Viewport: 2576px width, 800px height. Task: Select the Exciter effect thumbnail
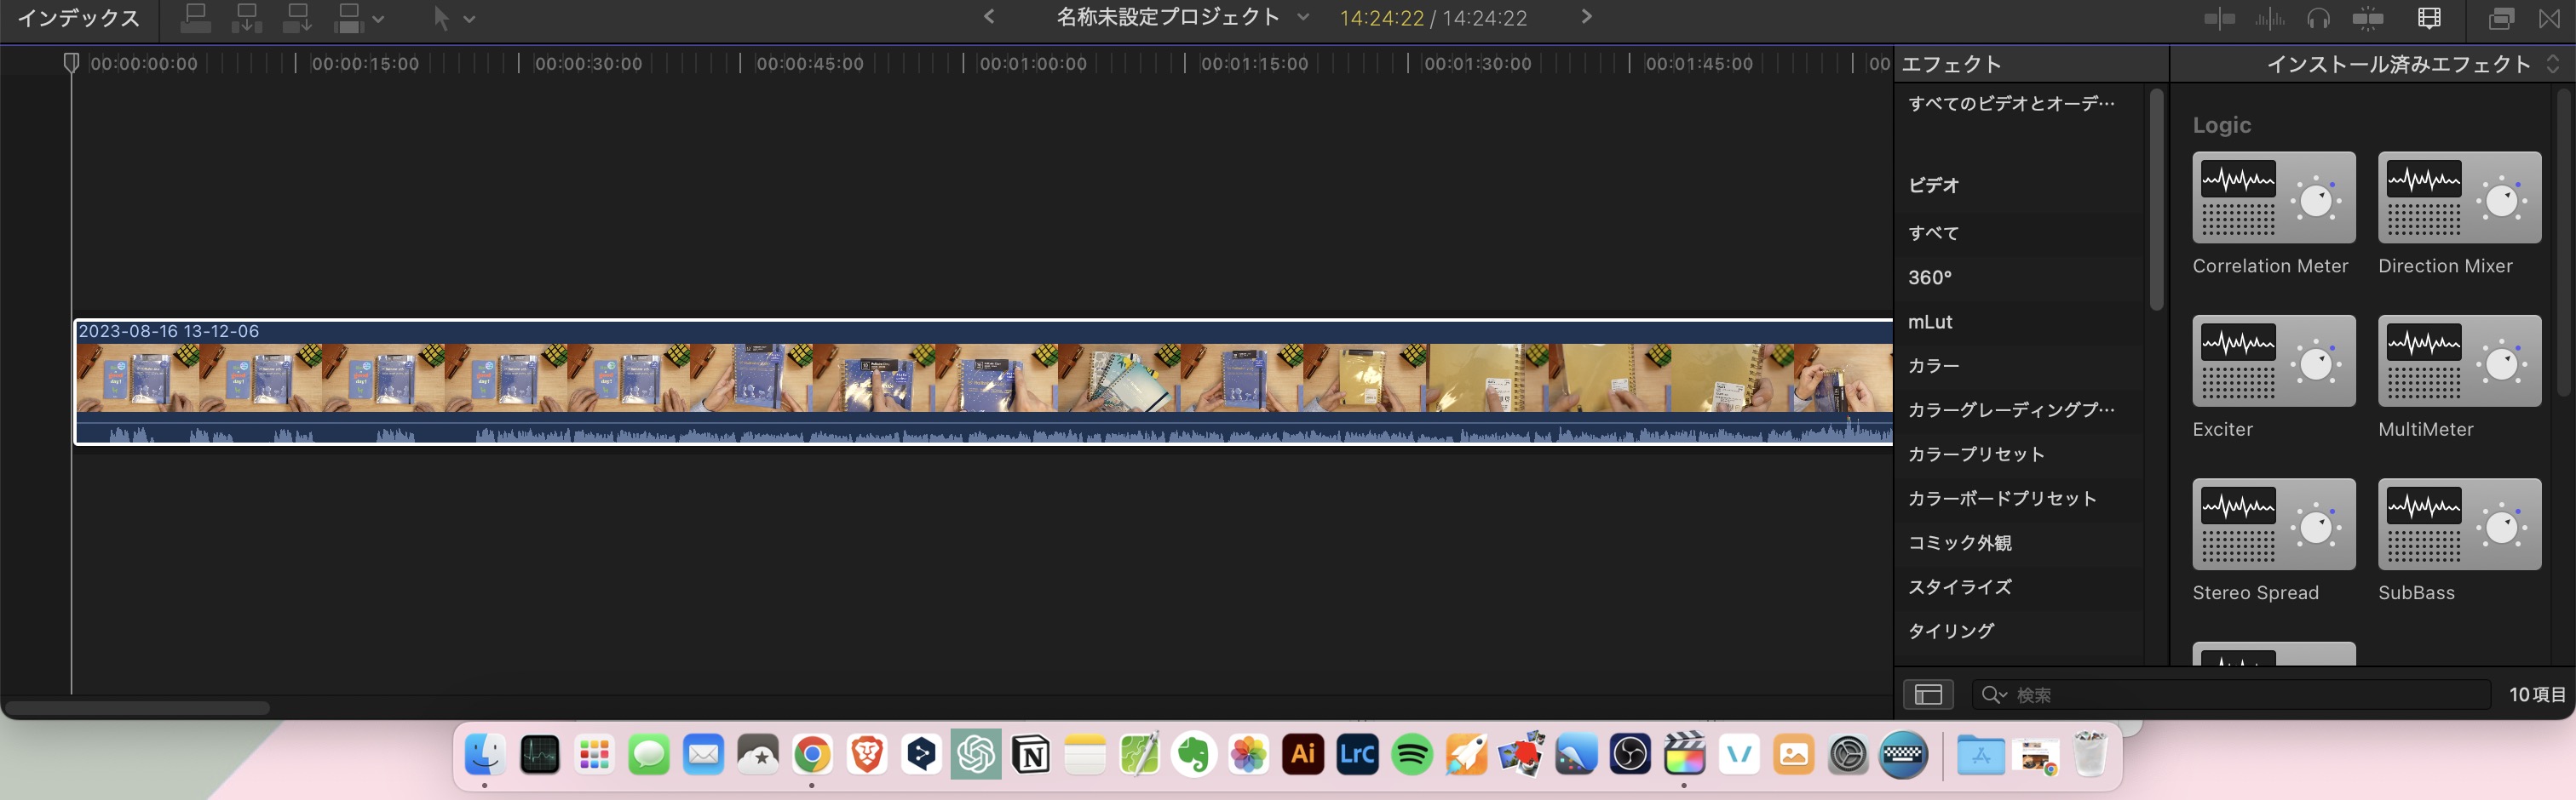(x=2273, y=361)
